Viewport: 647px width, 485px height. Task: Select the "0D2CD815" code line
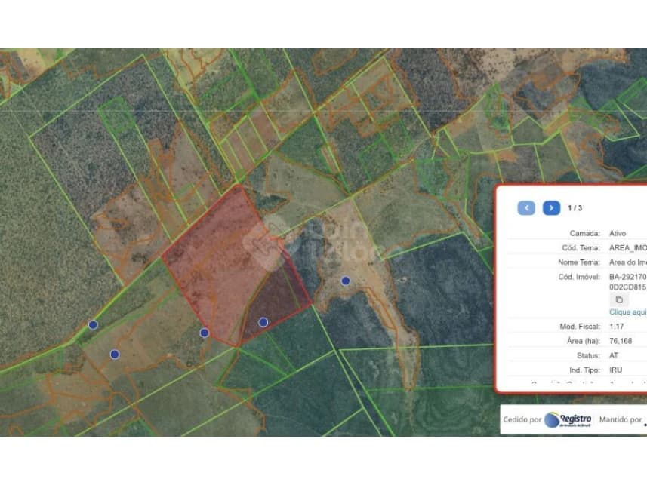[627, 287]
